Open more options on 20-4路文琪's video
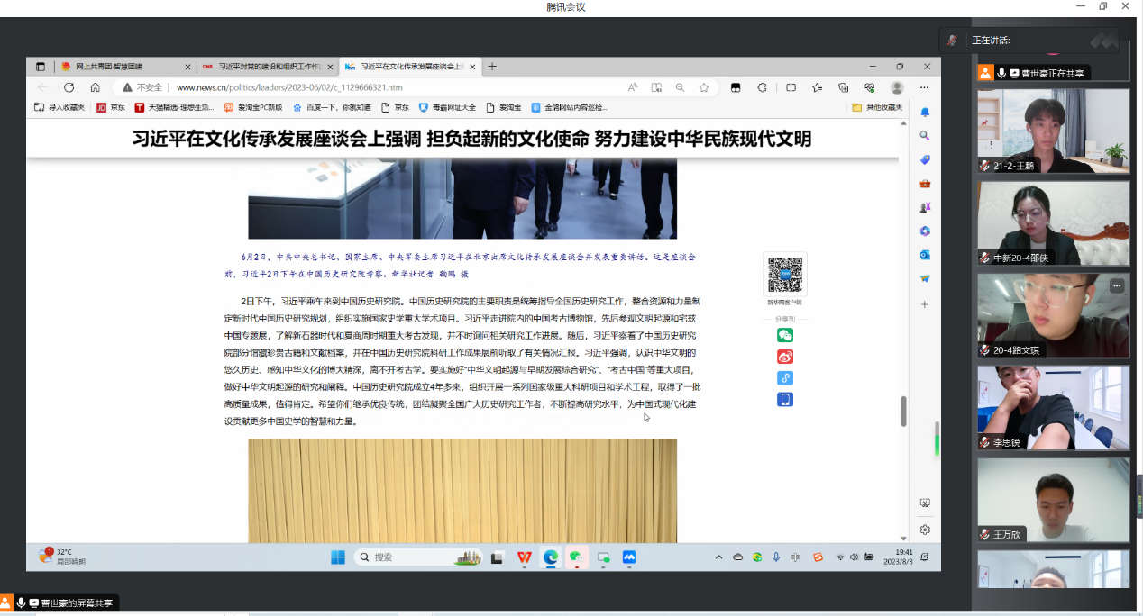Viewport: 1143px width, 616px height. tap(1117, 285)
